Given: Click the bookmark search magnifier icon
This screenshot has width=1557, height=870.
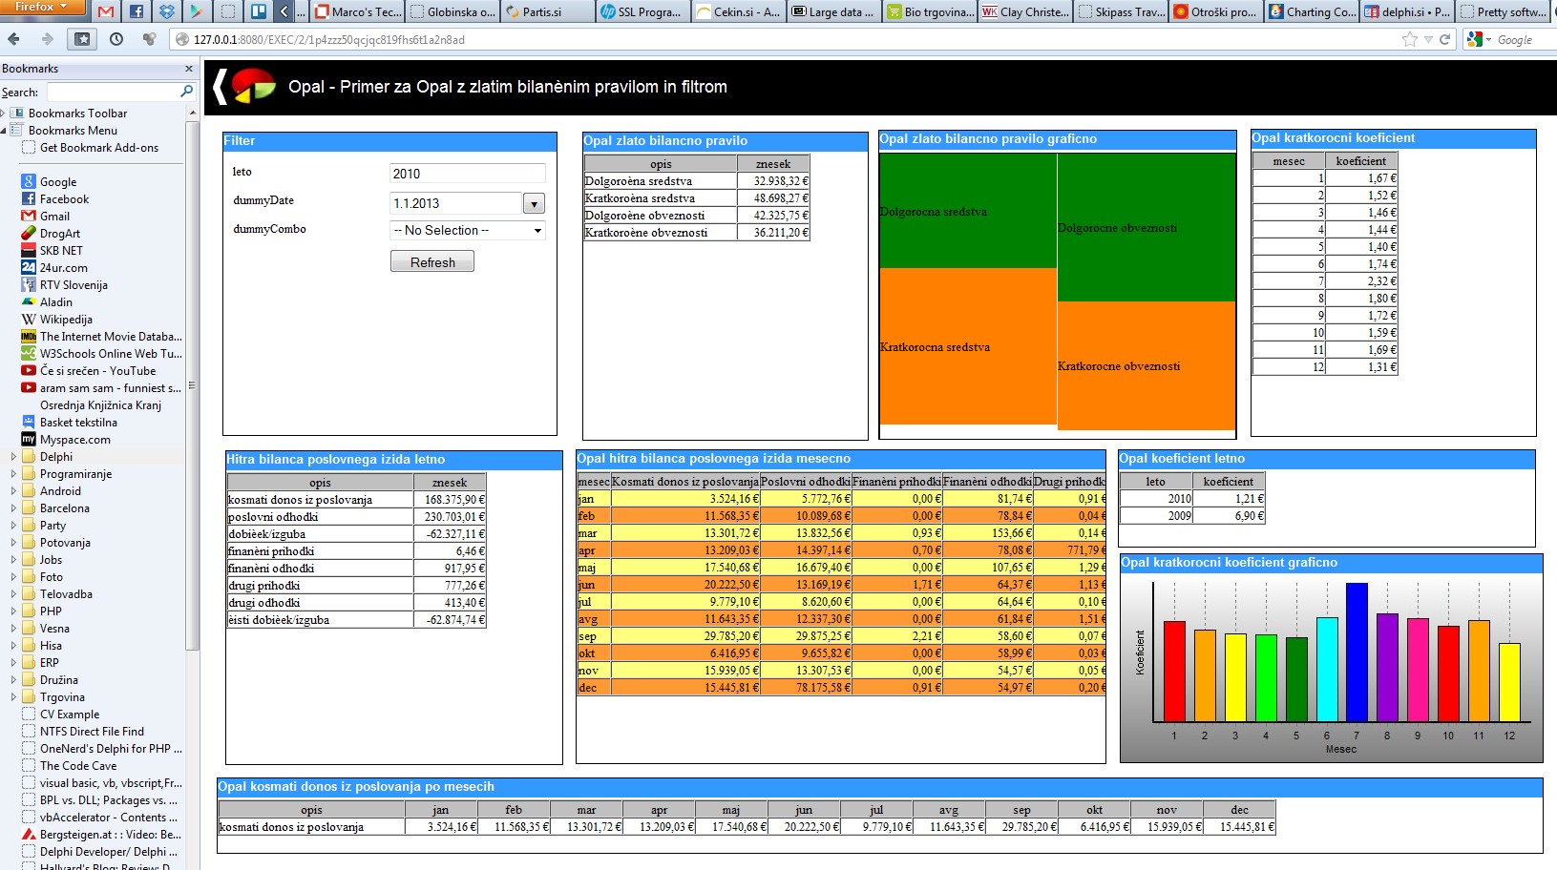Looking at the screenshot, I should pos(187,92).
